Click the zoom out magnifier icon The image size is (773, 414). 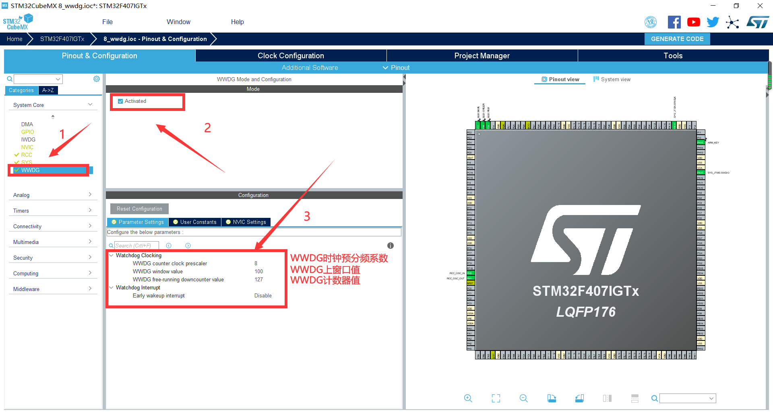pos(523,398)
